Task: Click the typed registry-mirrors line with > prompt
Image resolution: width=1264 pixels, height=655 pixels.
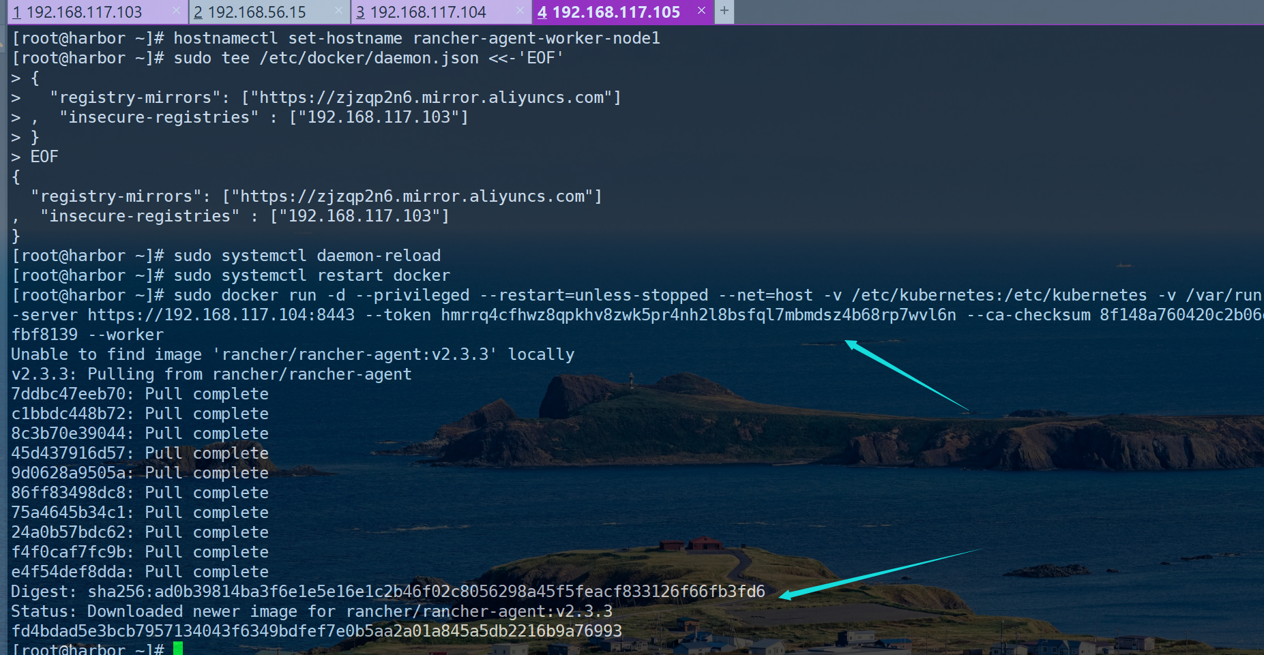Action: tap(317, 97)
